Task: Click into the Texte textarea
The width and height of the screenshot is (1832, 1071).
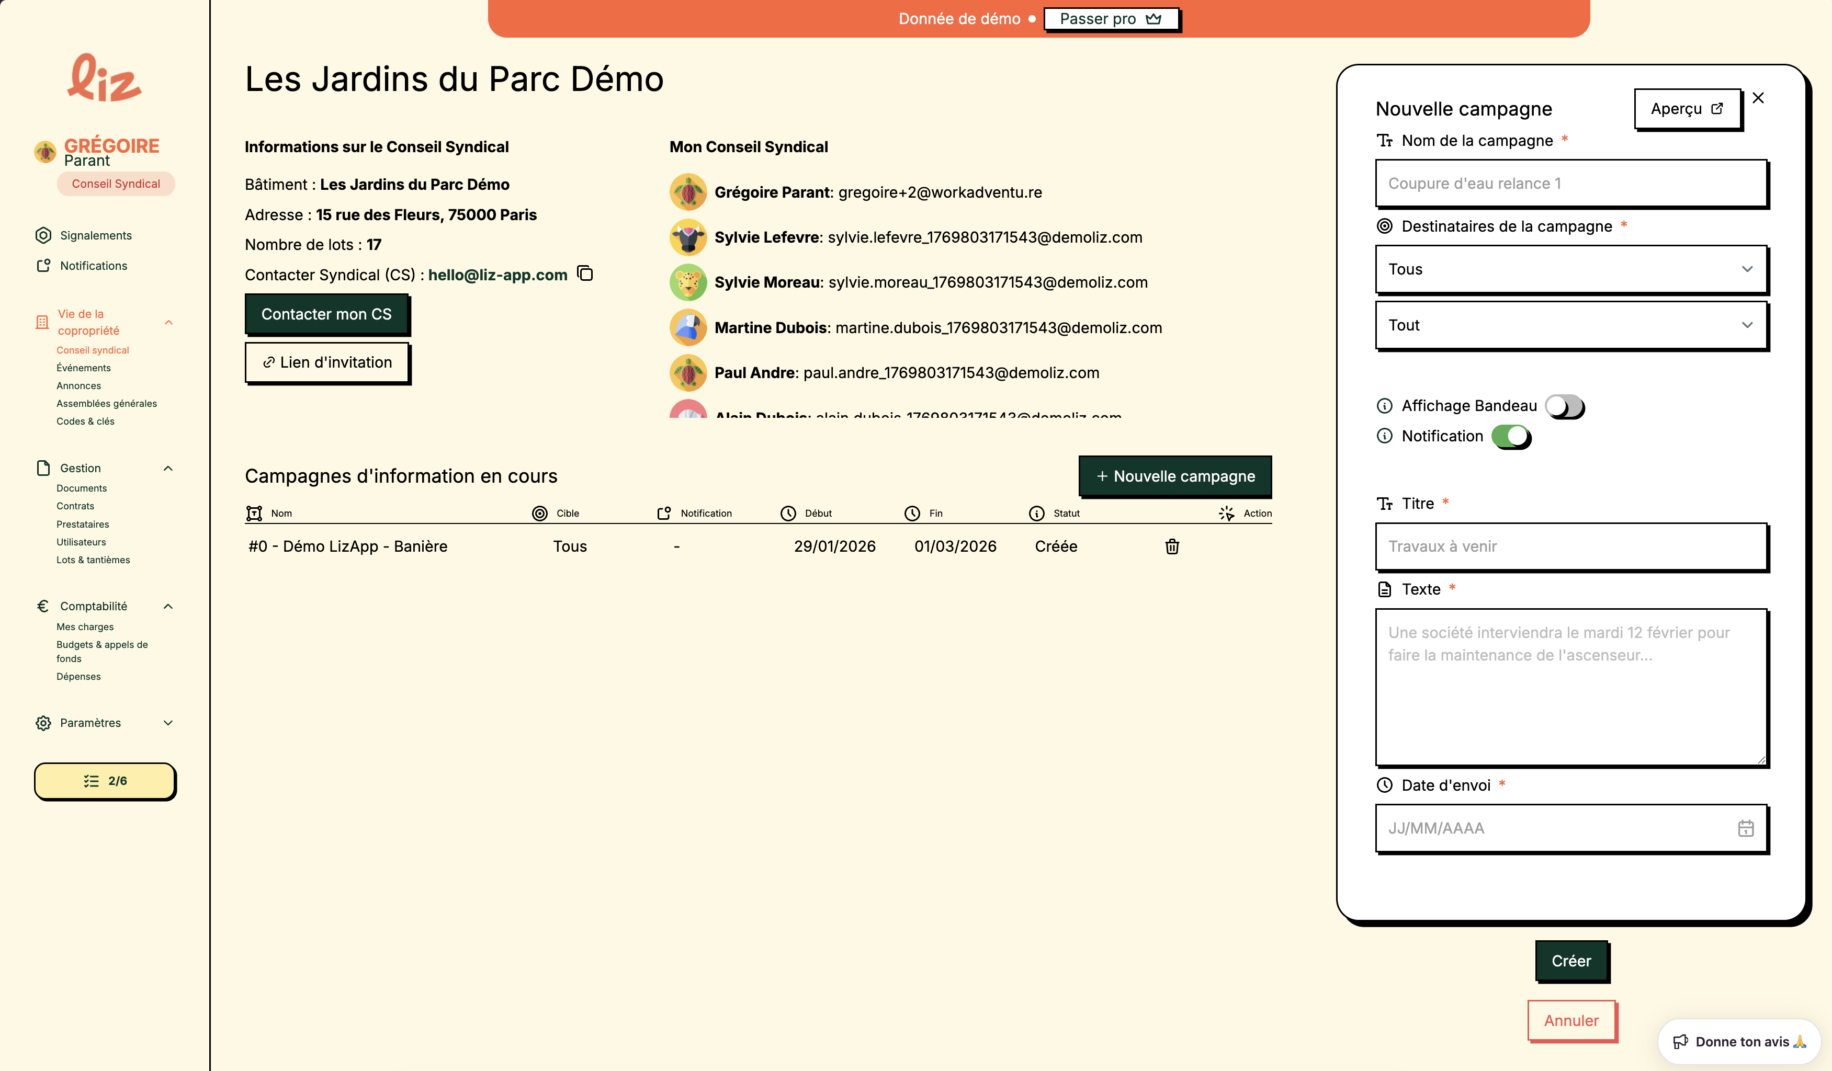Action: (1571, 687)
